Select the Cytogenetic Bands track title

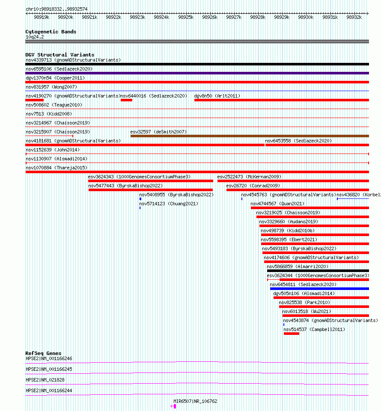[x=51, y=32]
